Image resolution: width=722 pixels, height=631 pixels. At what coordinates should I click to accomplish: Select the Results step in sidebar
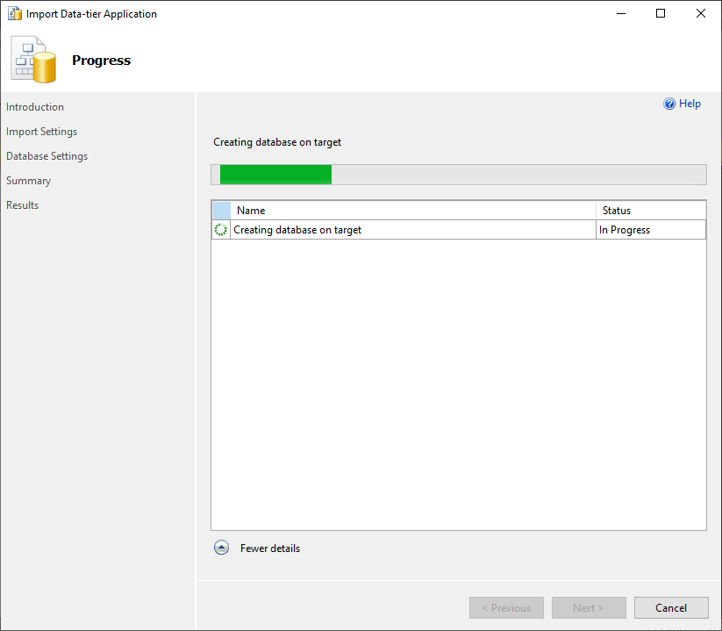22,204
